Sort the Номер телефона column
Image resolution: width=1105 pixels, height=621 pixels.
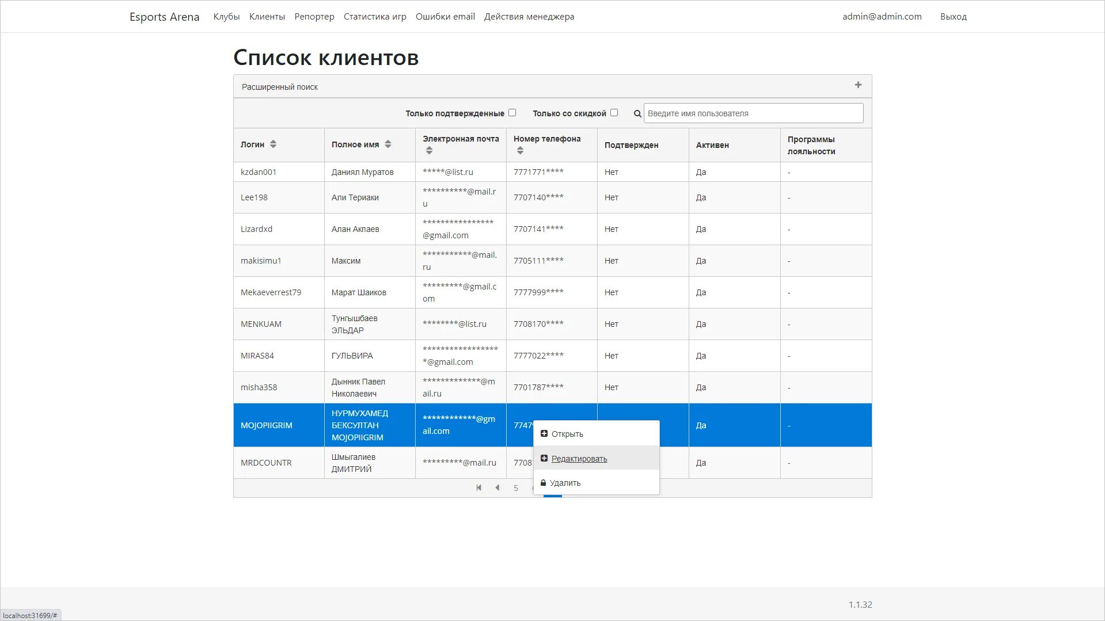[520, 150]
